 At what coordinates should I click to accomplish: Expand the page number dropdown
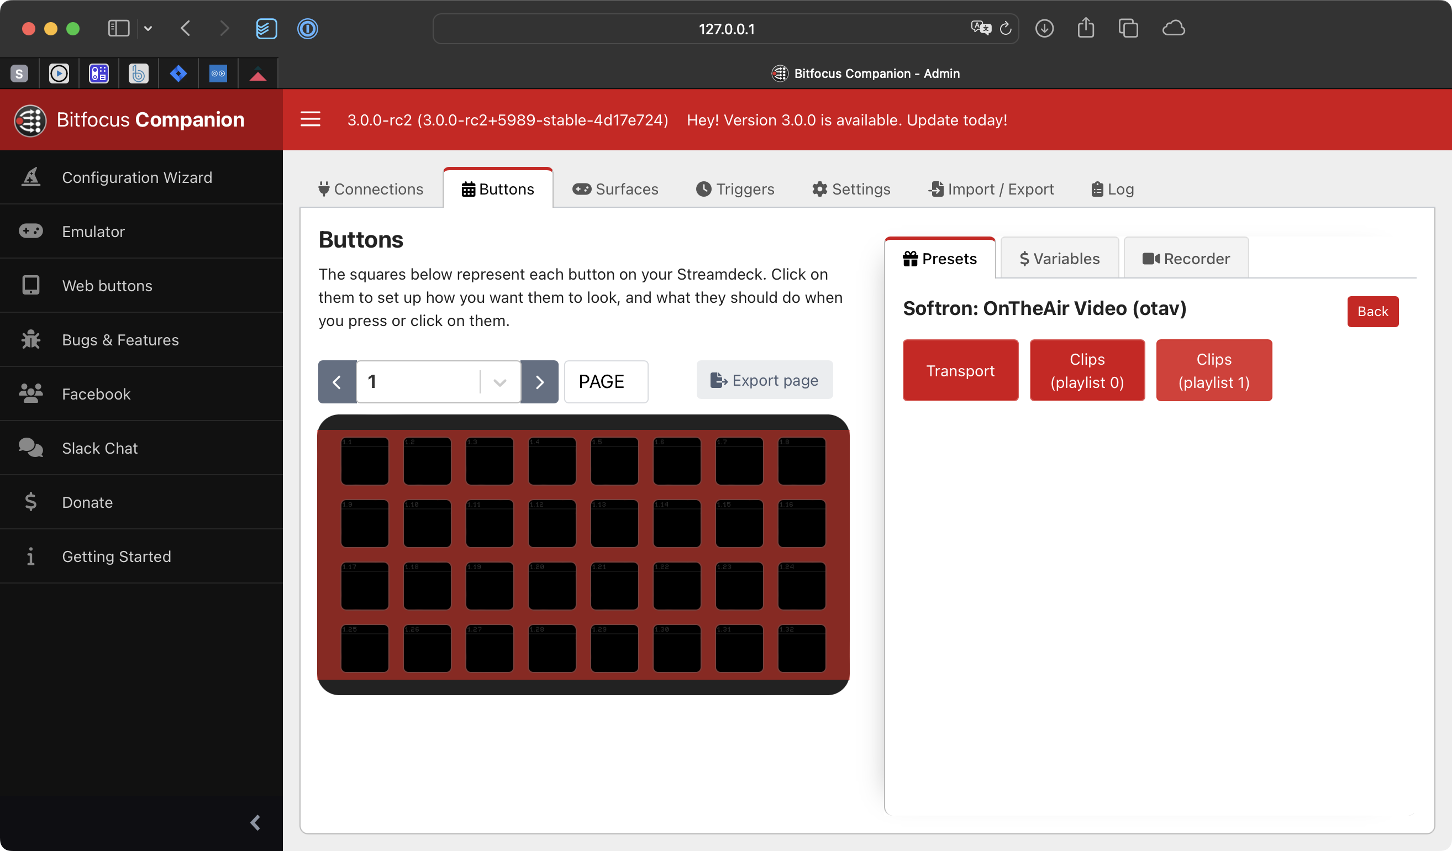[x=499, y=382]
